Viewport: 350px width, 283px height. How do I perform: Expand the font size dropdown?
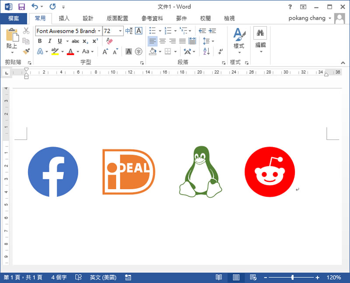[120, 31]
